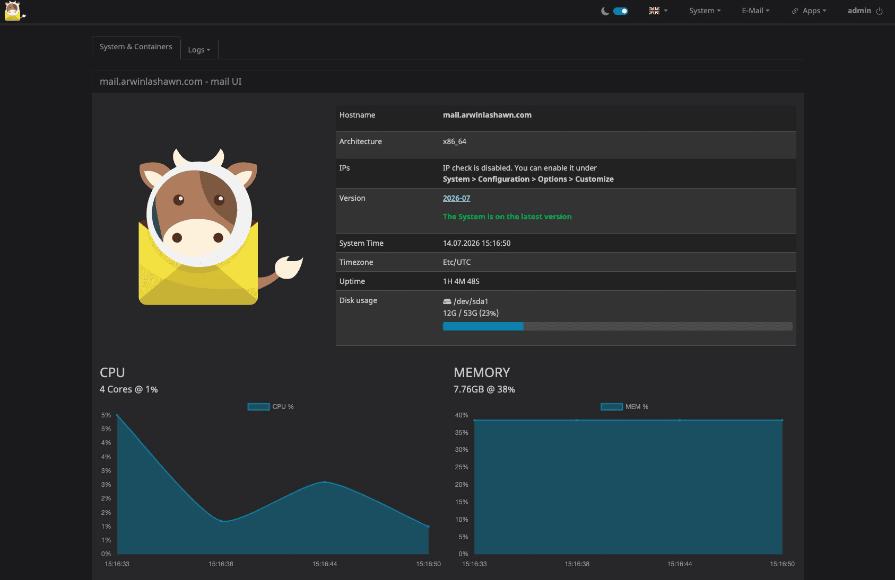Click the System > Configuration > Options > Customize path

pos(528,179)
